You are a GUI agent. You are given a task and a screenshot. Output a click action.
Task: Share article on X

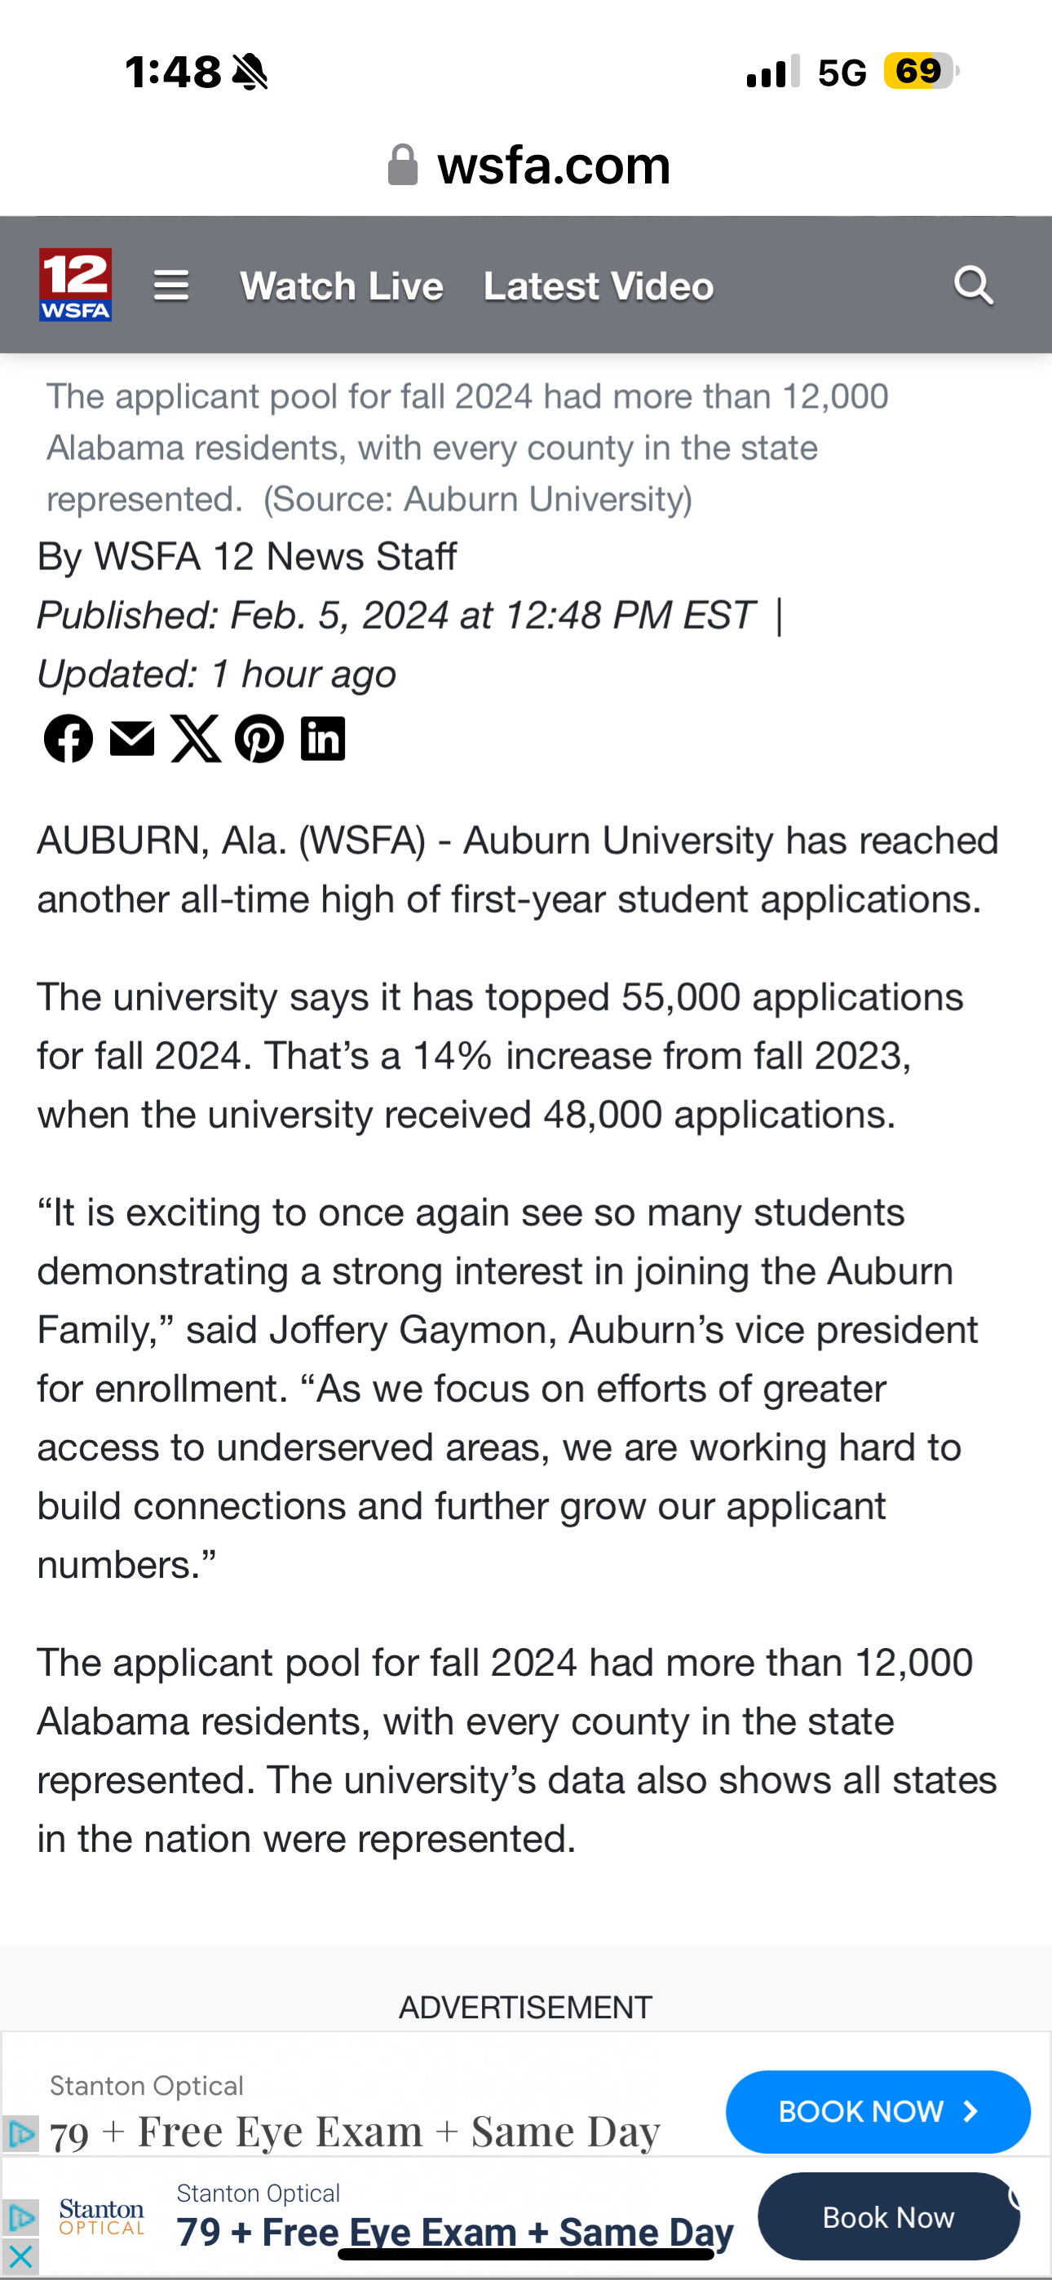coord(196,738)
